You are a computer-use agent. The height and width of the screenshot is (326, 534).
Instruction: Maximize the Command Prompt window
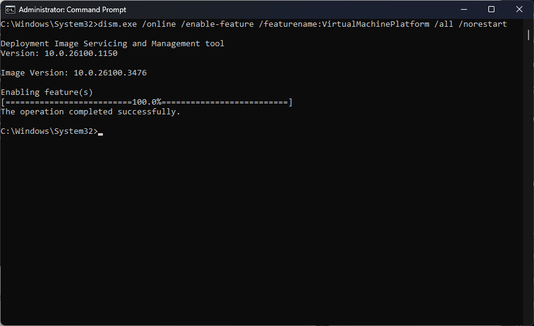pos(491,10)
